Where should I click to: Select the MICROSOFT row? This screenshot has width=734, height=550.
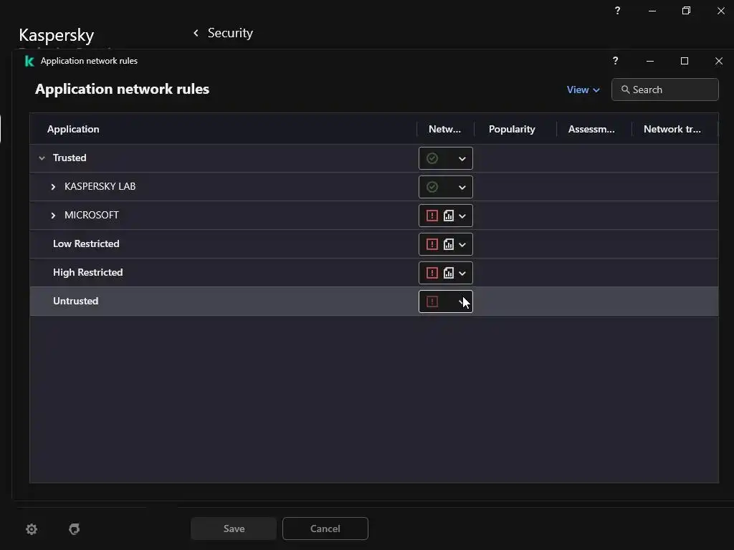pos(374,215)
